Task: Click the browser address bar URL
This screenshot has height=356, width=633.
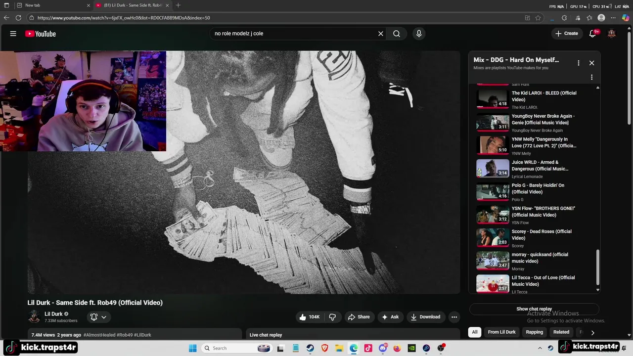Action: point(124,18)
